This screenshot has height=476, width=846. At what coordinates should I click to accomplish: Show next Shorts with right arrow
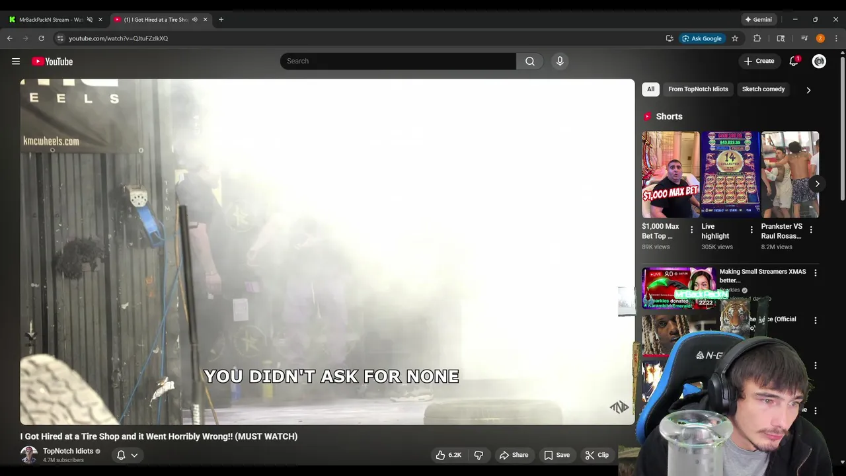817,184
